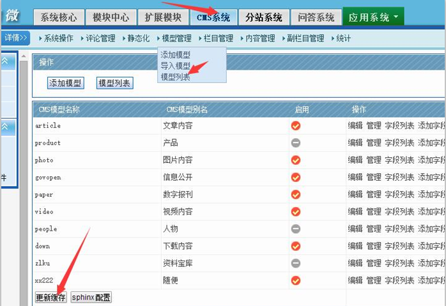Click the enabled check icon for video
Image resolution: width=446 pixels, height=306 pixels.
296,211
